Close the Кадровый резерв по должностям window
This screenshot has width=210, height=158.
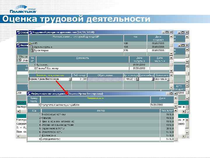pyautogui.click(x=171, y=32)
